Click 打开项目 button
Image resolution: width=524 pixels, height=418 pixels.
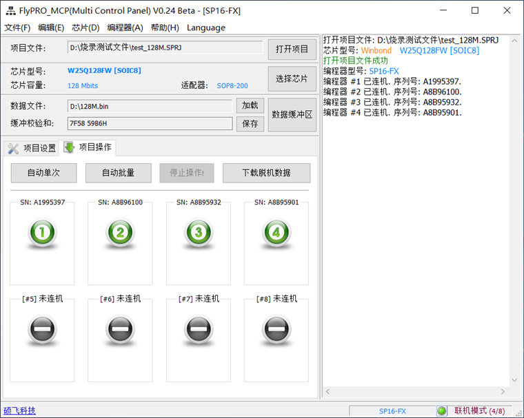(x=292, y=50)
